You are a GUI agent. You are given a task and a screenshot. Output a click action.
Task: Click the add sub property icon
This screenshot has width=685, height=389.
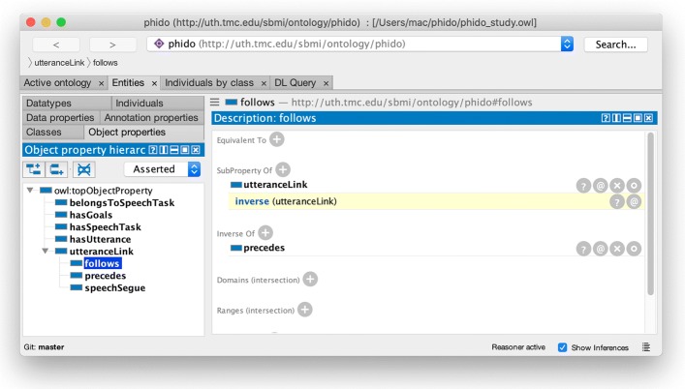pos(33,169)
